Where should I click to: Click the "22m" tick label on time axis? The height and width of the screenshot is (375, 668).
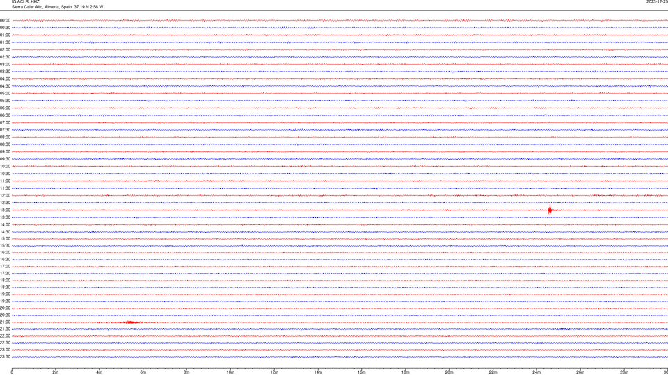(493, 372)
